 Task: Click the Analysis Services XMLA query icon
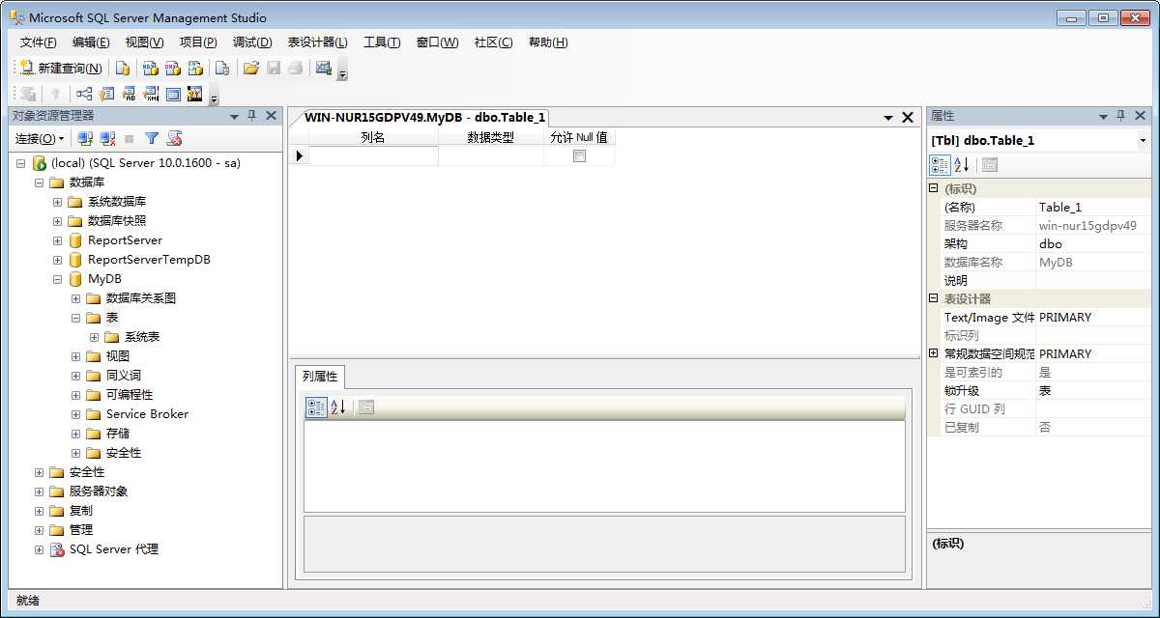196,69
